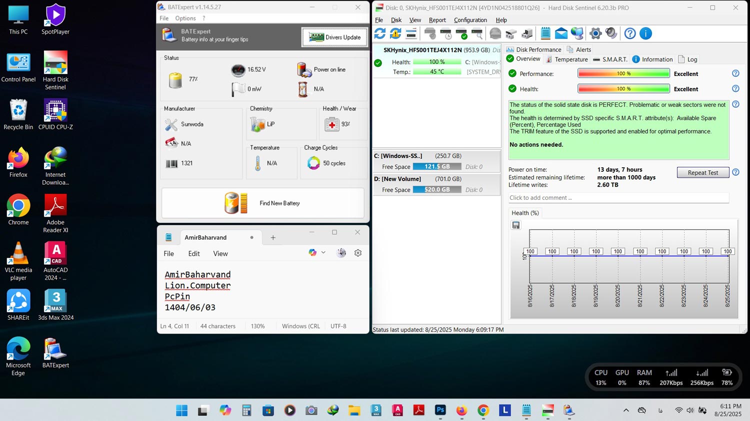
Task: Click the Performance 100 % gradient bar
Action: 623,73
